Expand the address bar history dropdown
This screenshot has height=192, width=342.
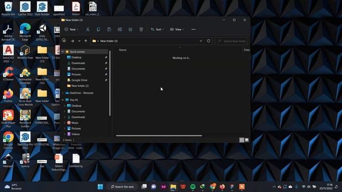201,41
